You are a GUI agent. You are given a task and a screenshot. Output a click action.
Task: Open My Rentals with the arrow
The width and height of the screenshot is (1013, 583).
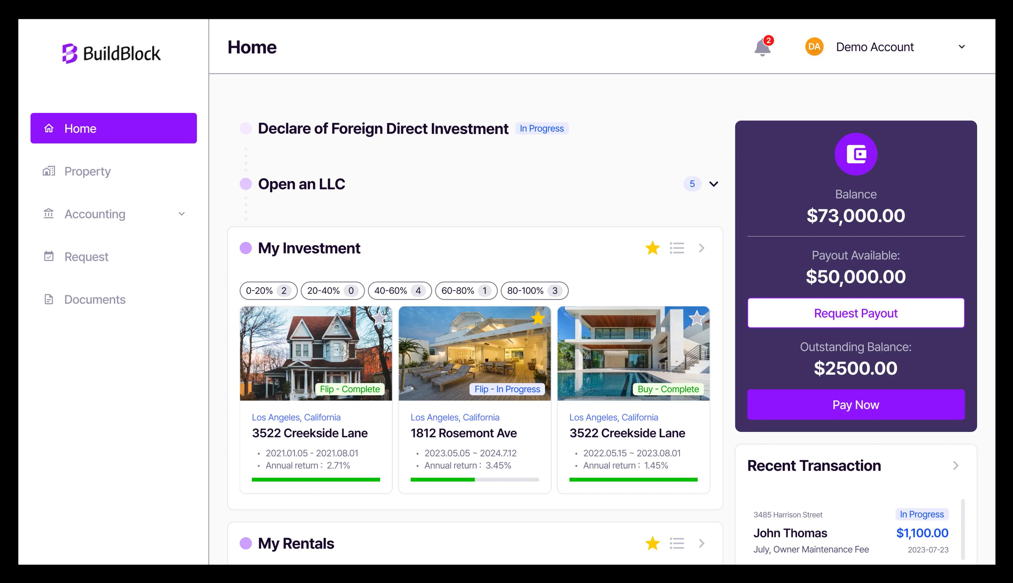(701, 543)
